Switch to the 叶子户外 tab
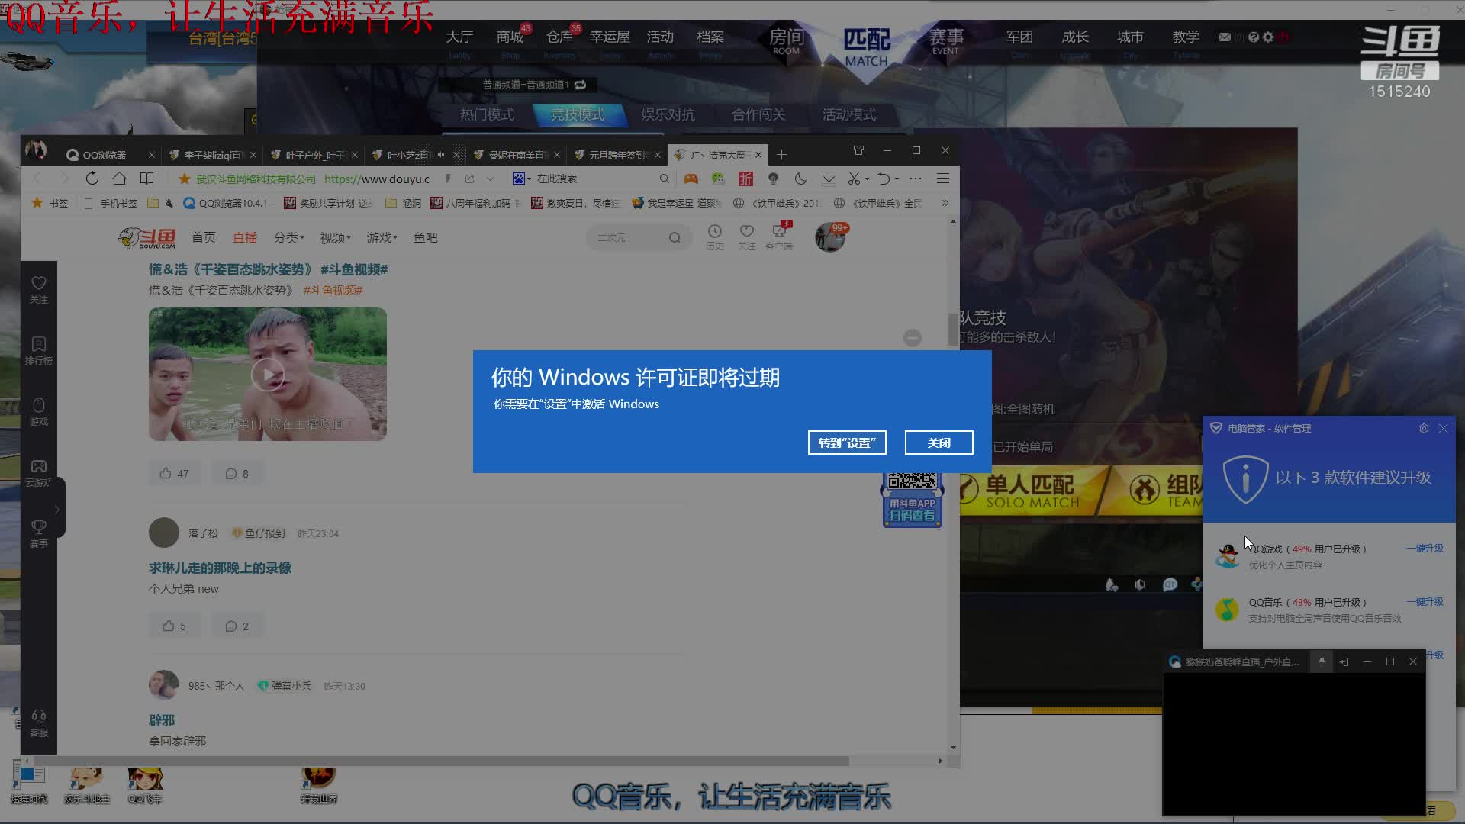The height and width of the screenshot is (824, 1465). point(314,155)
